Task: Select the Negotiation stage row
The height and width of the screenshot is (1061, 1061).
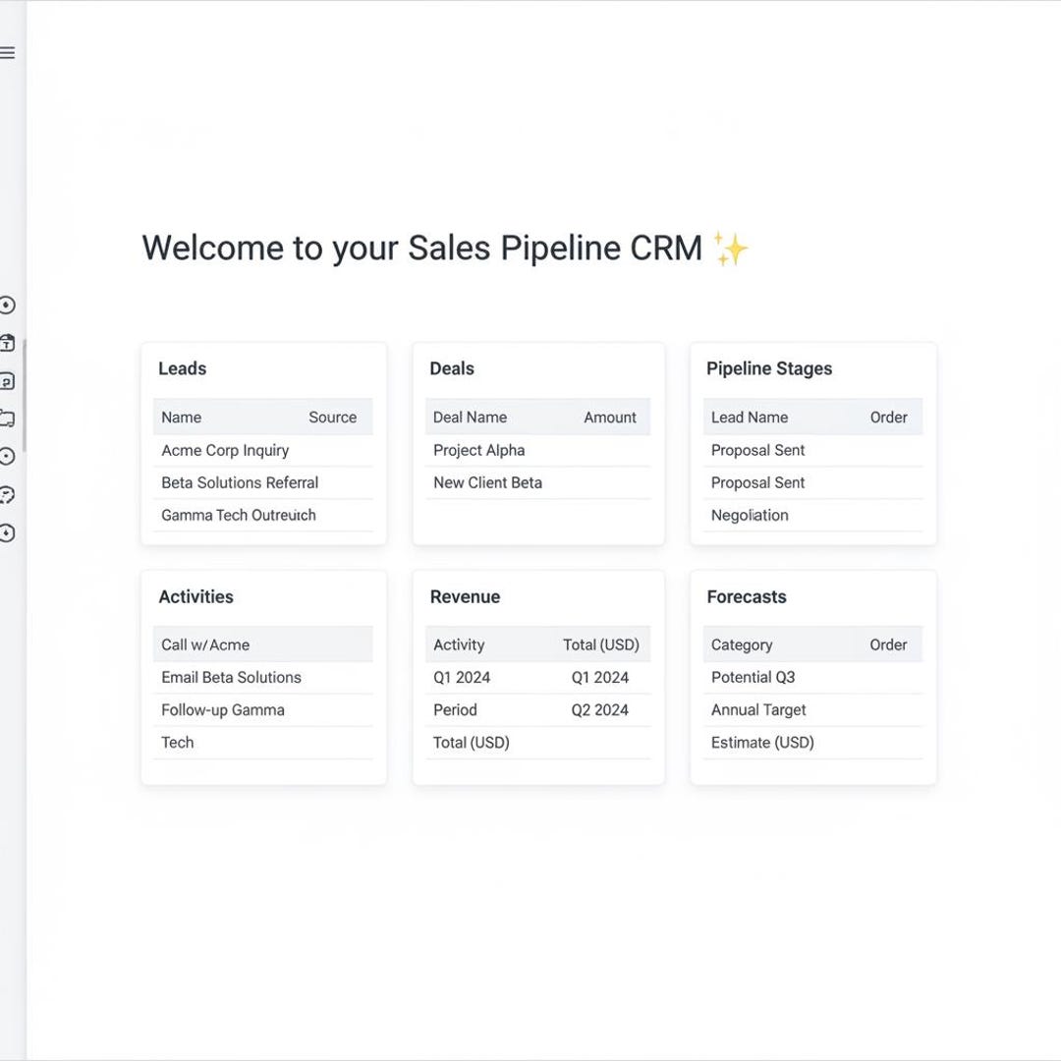Action: 812,516
